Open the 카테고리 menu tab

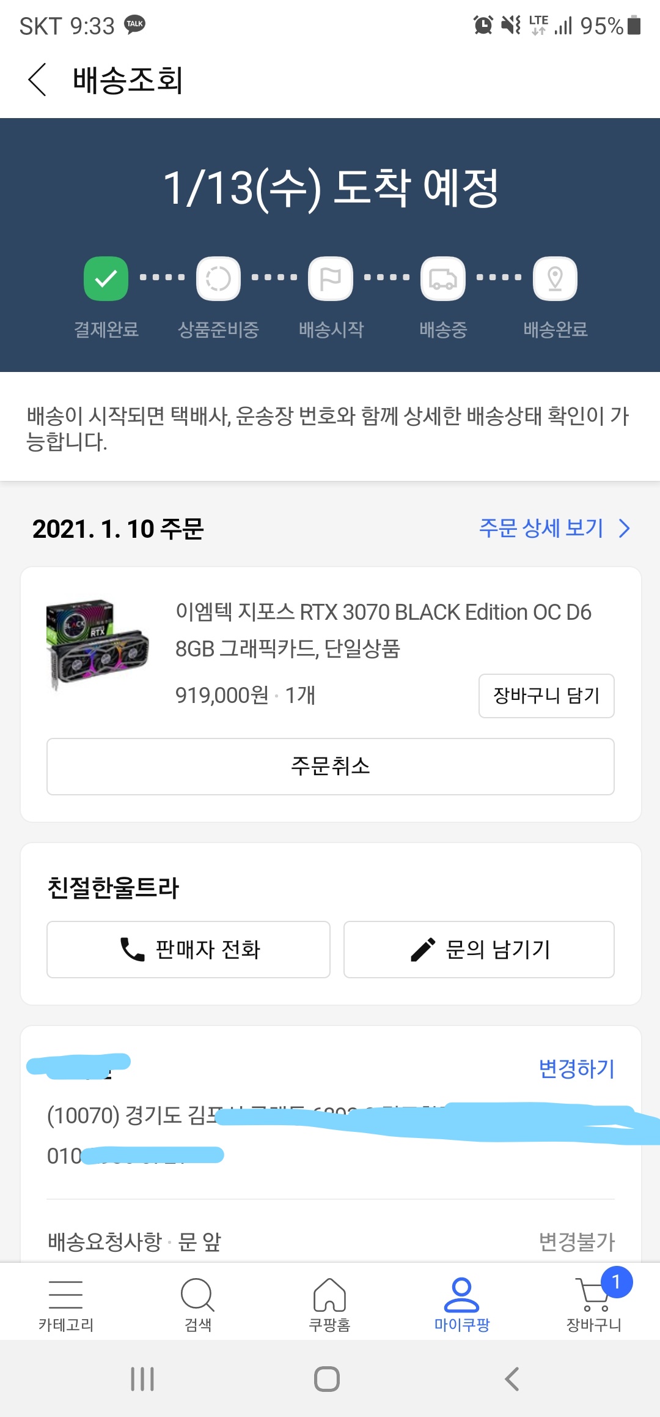coord(66,1304)
